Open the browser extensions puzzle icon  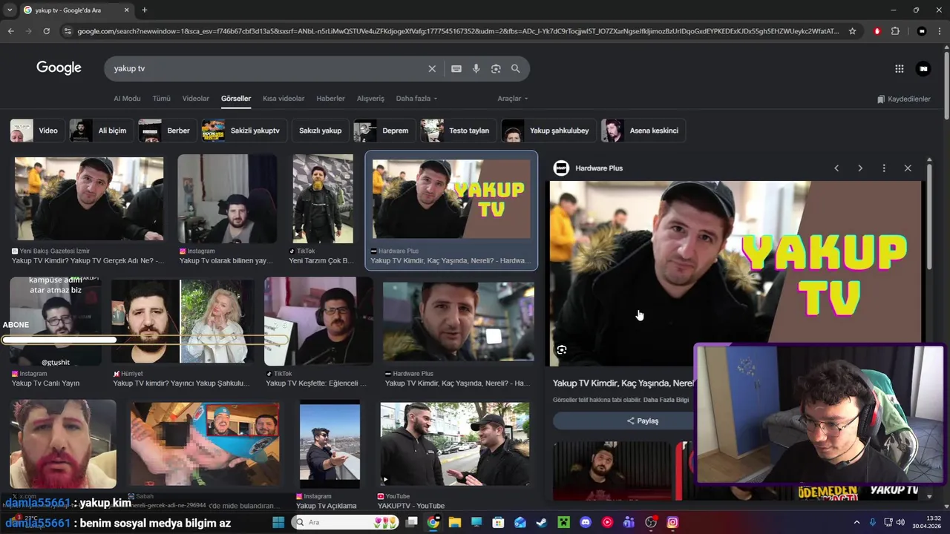point(895,31)
